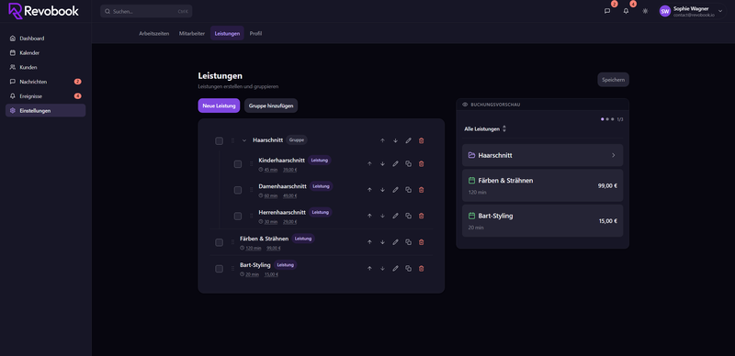Toggle light/dark theme icon
The width and height of the screenshot is (735, 356).
click(645, 11)
